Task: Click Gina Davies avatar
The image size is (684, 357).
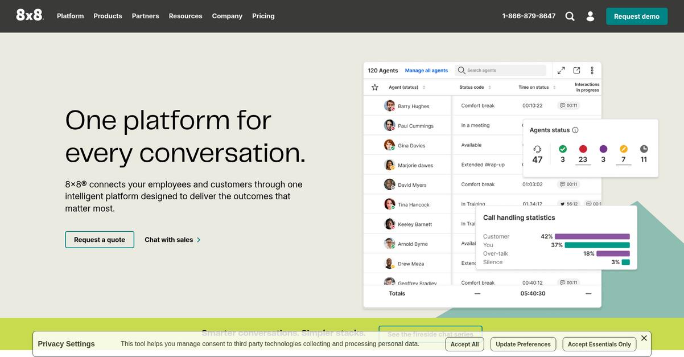Action: (x=389, y=145)
